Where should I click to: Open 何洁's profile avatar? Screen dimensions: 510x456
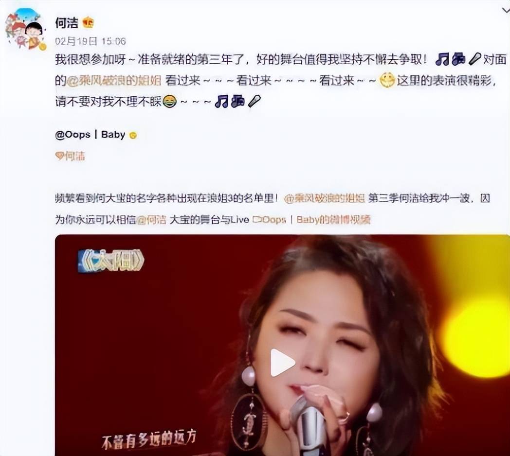[25, 29]
